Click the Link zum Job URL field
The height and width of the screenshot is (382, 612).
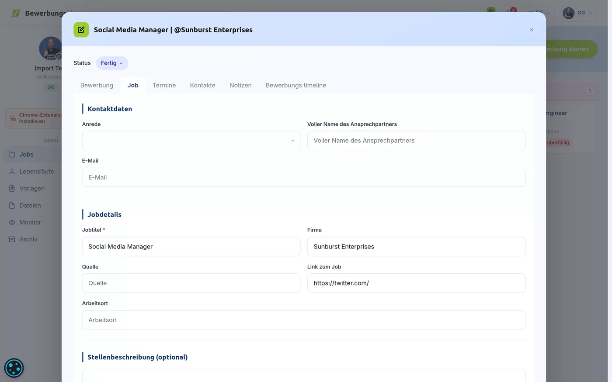point(416,283)
